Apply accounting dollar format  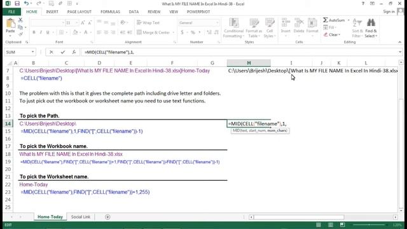coord(183,32)
